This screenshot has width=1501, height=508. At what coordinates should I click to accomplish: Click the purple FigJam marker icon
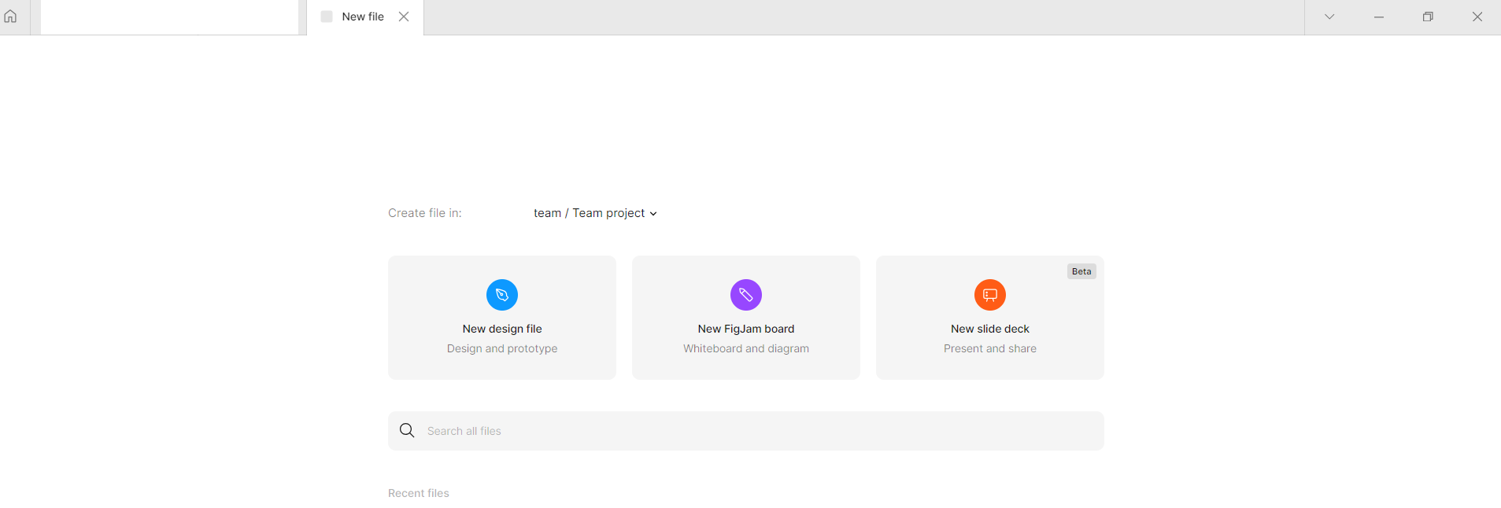(746, 295)
